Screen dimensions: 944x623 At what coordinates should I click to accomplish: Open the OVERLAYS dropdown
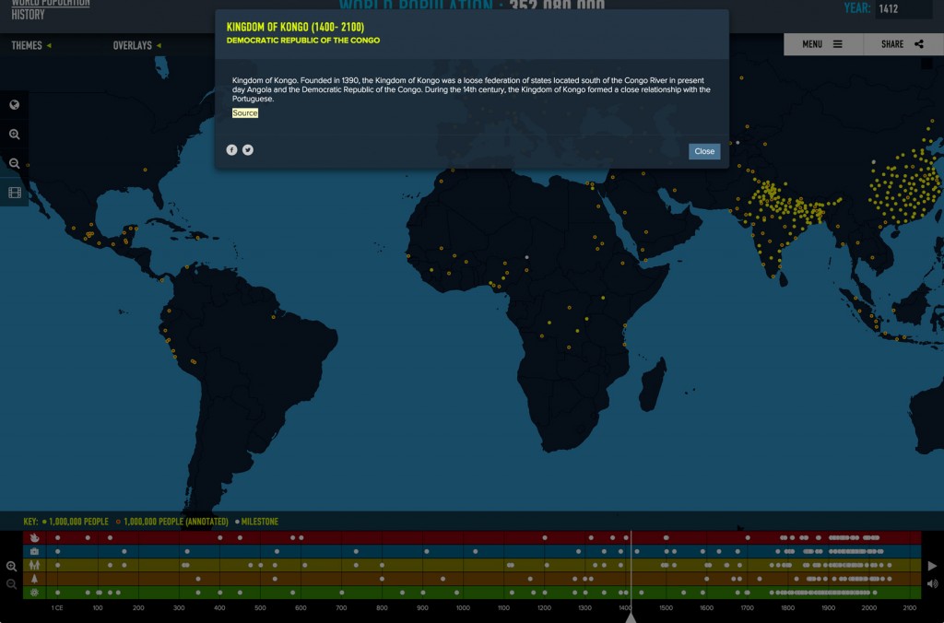tap(133, 44)
